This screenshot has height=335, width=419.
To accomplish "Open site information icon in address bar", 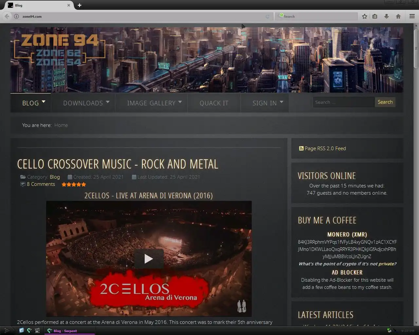I will (16, 16).
